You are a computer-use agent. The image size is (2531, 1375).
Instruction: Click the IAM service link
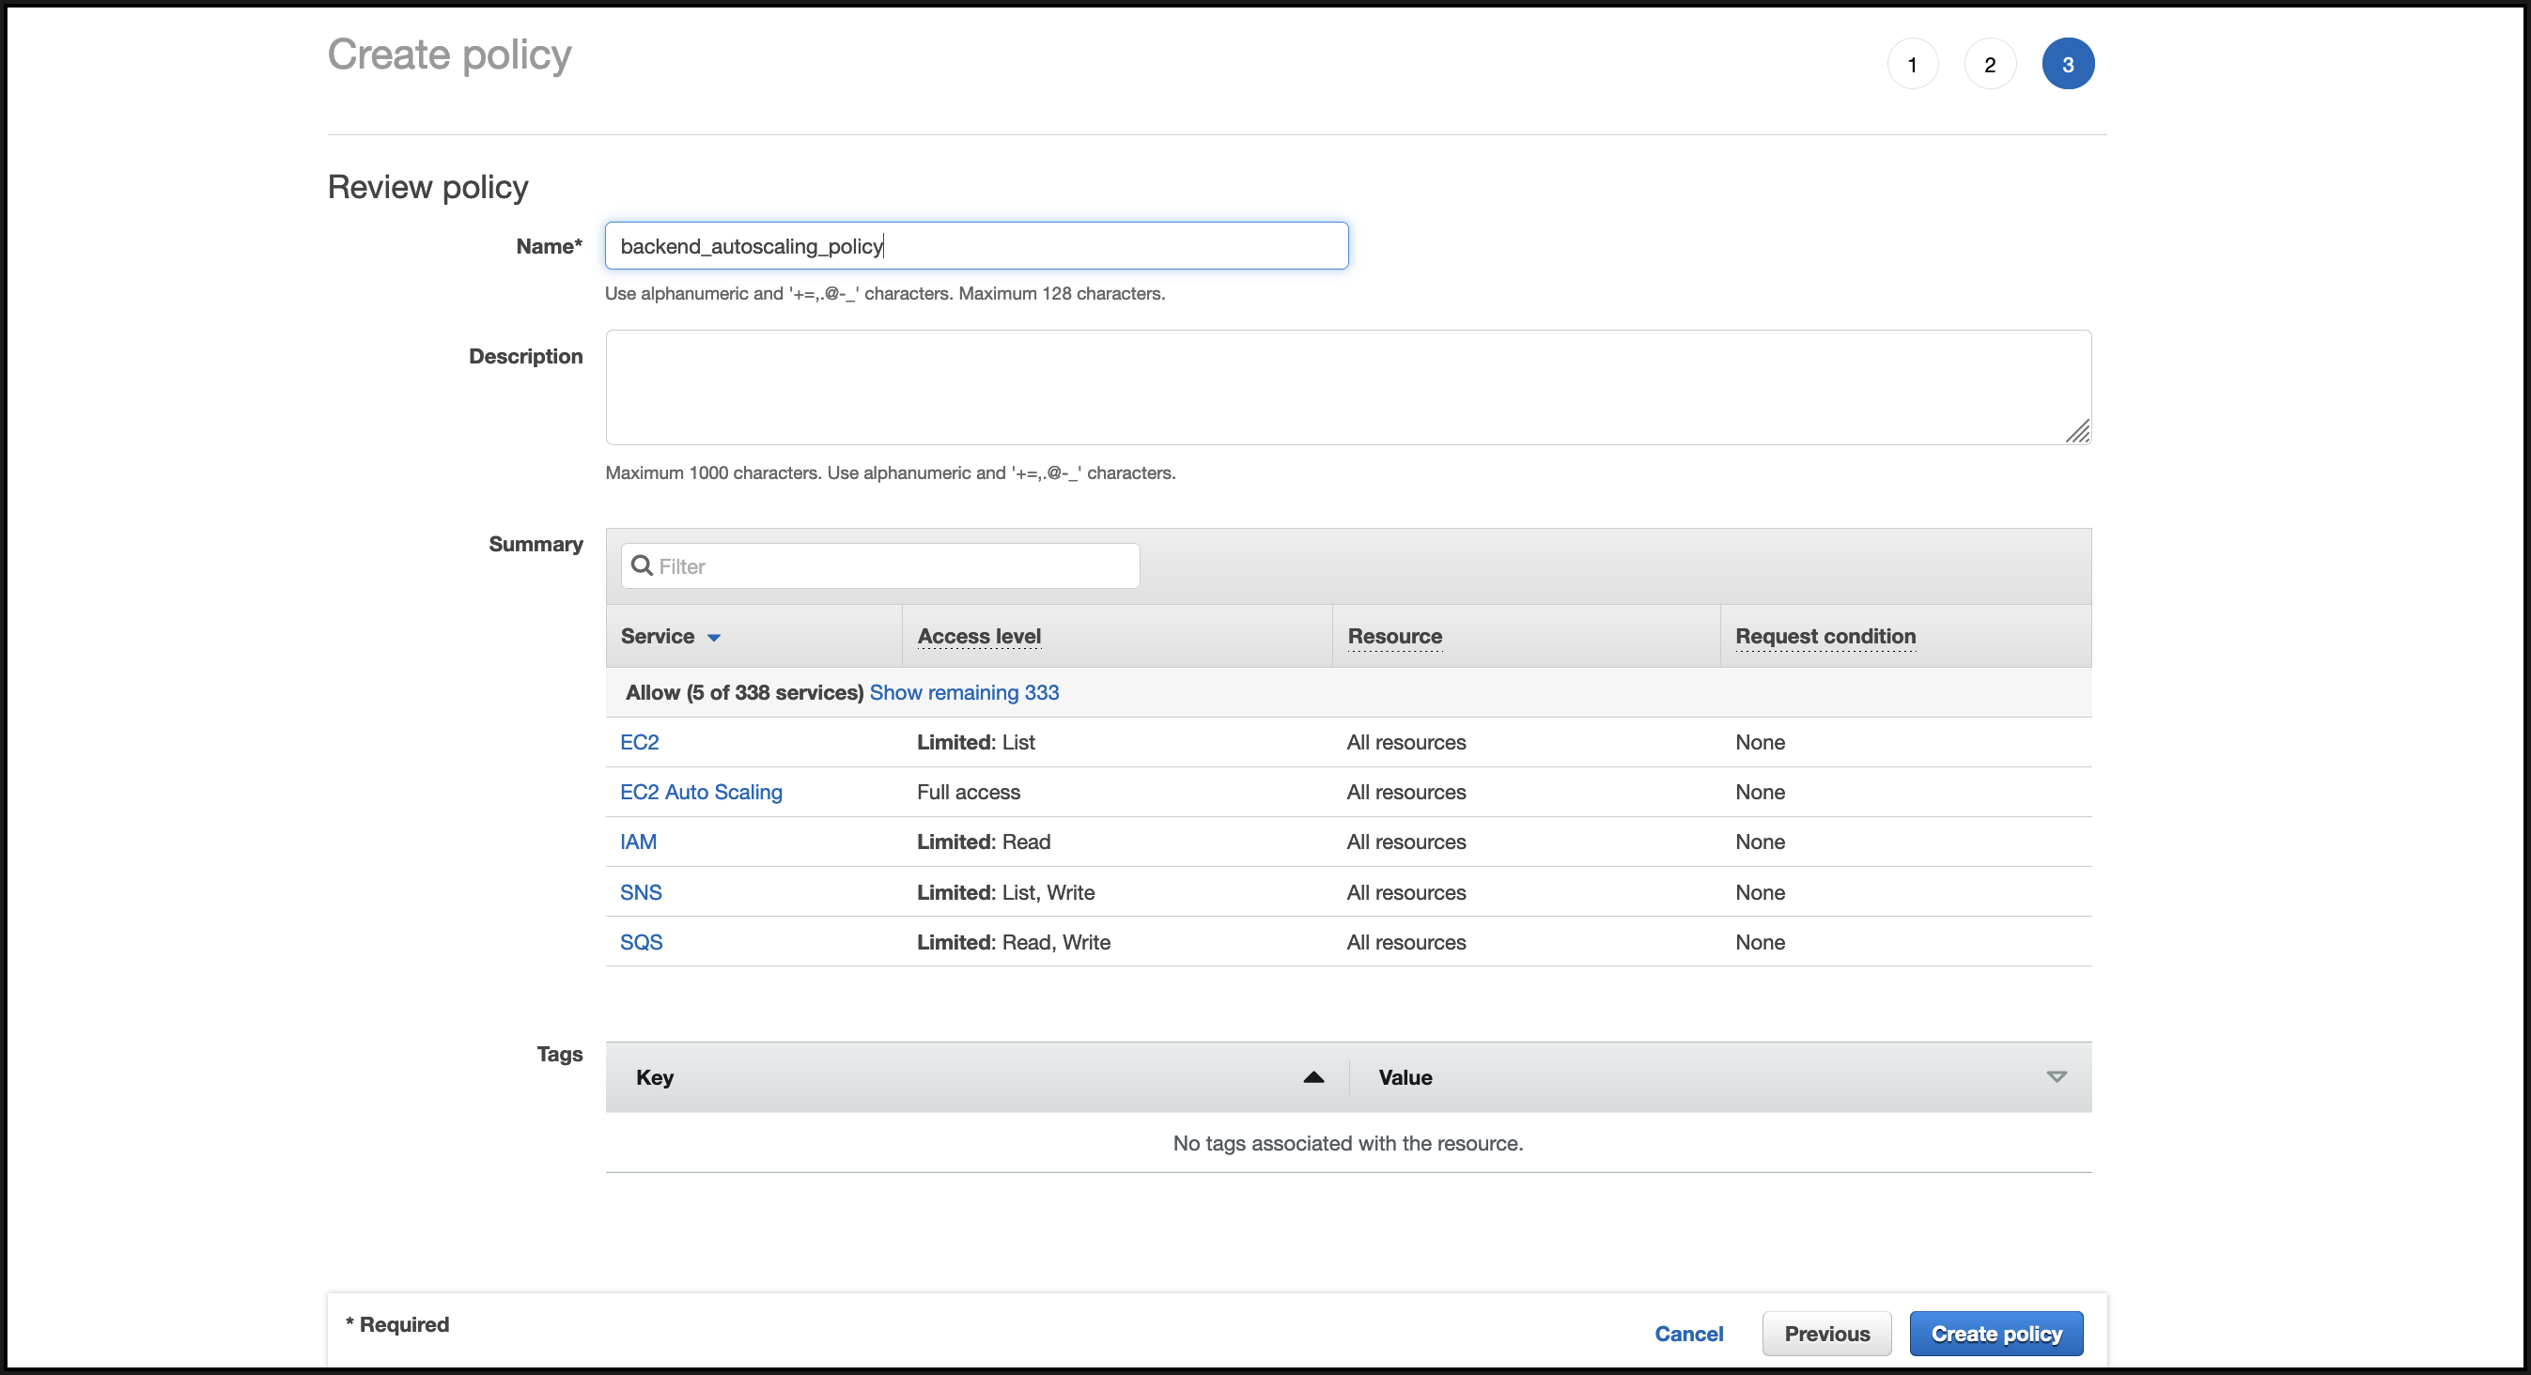tap(640, 842)
